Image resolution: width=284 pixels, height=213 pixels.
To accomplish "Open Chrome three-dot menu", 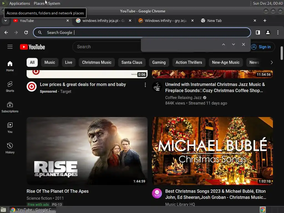I will point(278,32).
